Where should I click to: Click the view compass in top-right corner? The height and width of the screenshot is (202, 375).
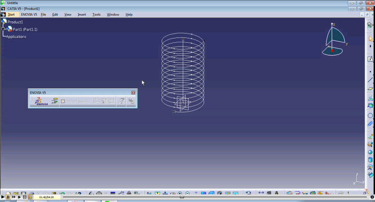334,40
